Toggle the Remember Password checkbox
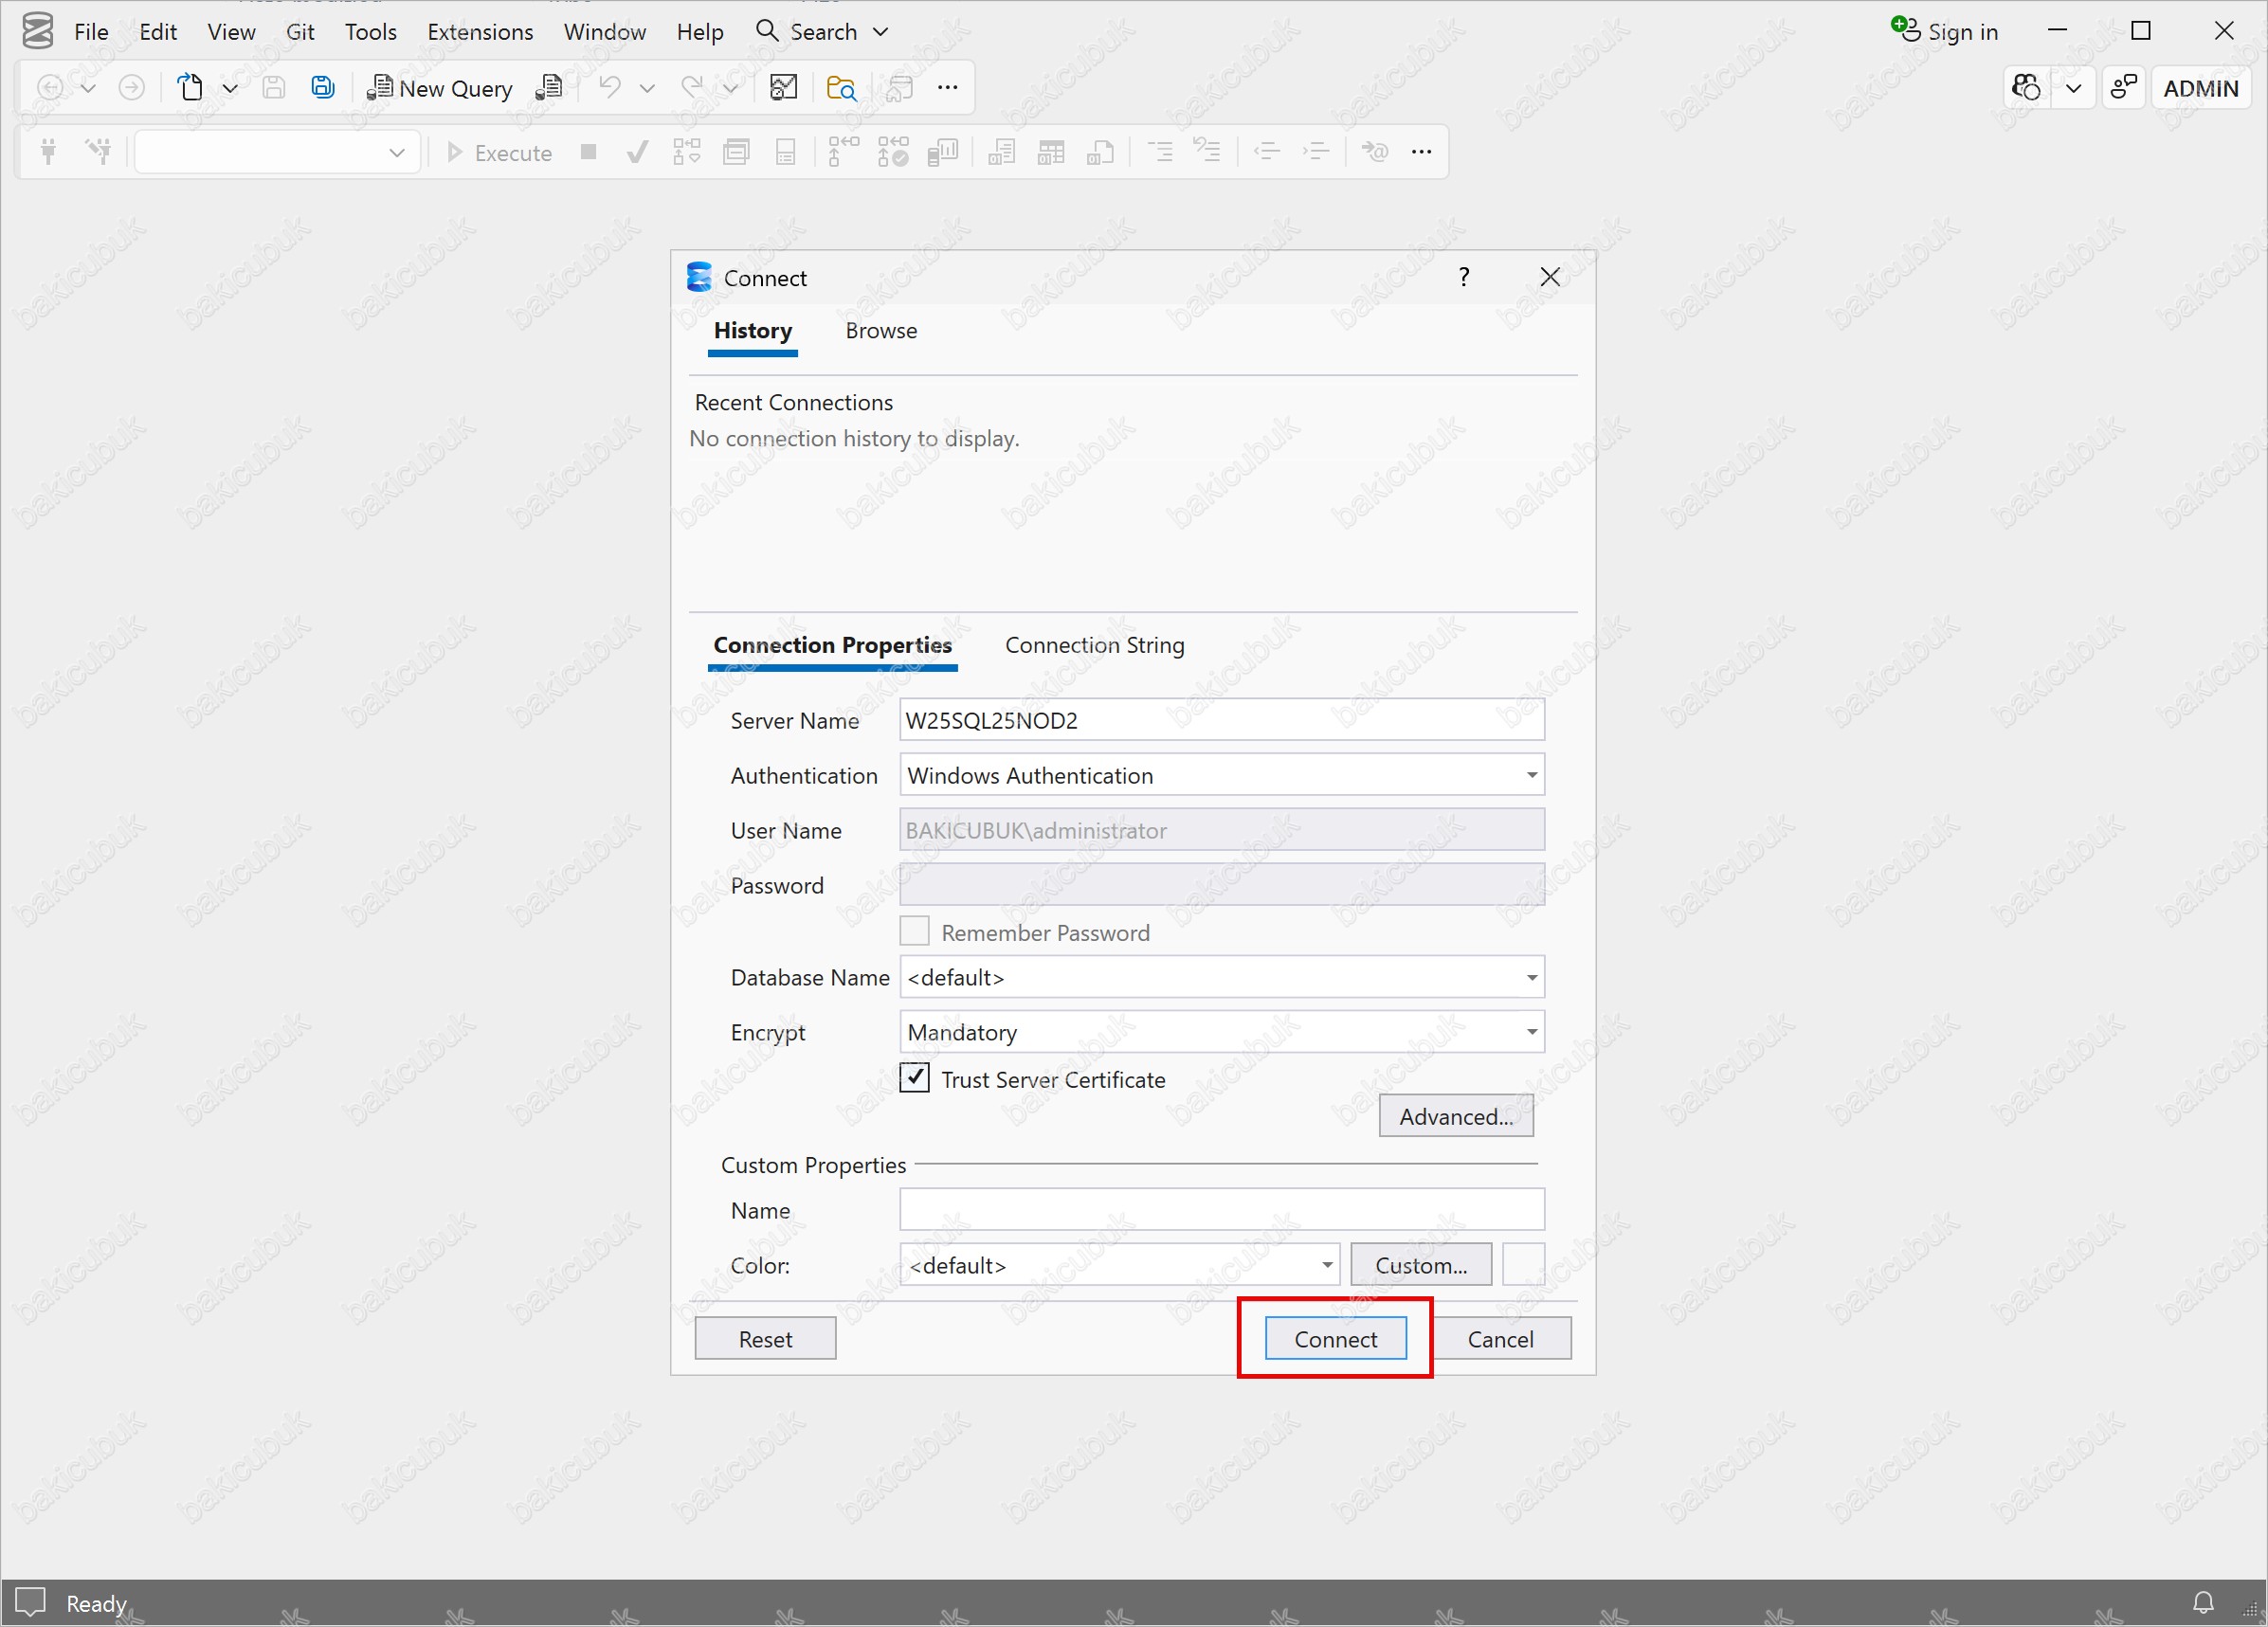The width and height of the screenshot is (2268, 1627). [914, 932]
